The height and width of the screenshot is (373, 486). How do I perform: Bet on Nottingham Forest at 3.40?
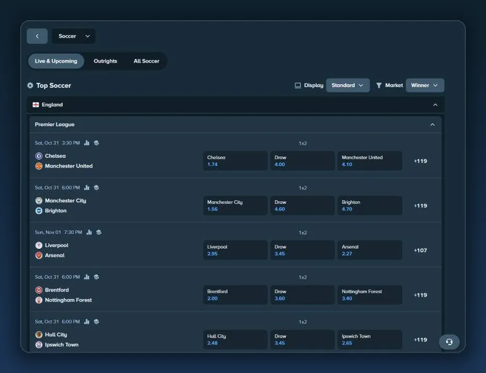[x=370, y=295]
